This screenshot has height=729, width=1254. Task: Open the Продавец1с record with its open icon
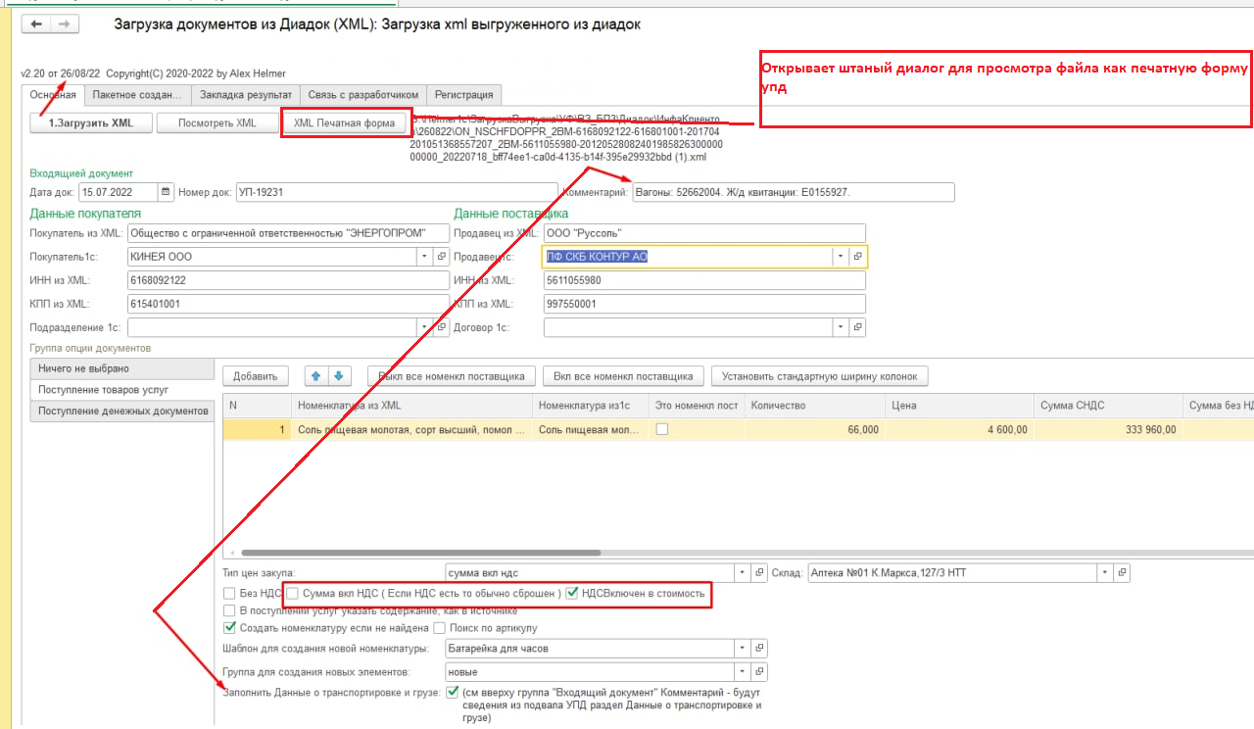857,257
